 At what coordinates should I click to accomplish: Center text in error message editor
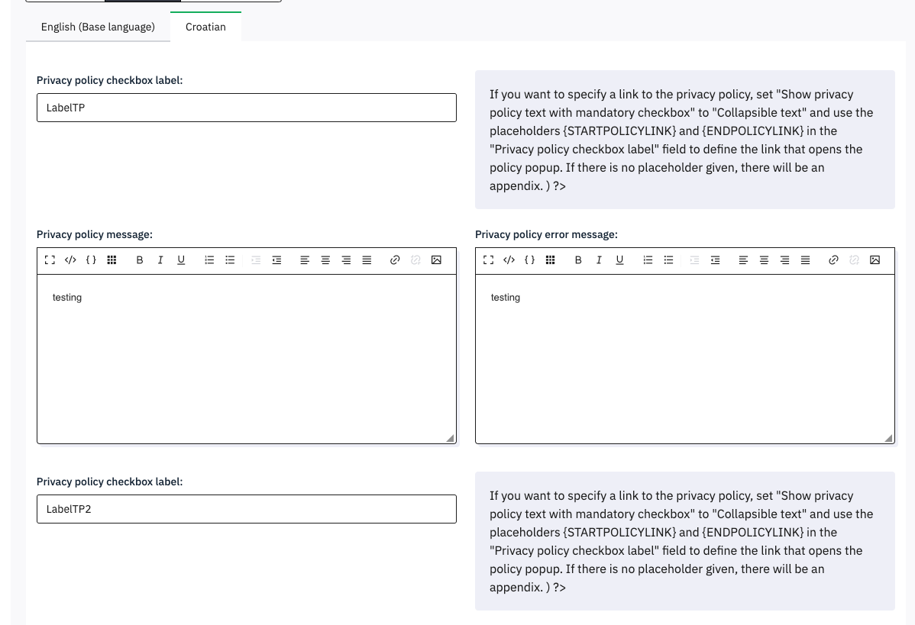tap(764, 260)
